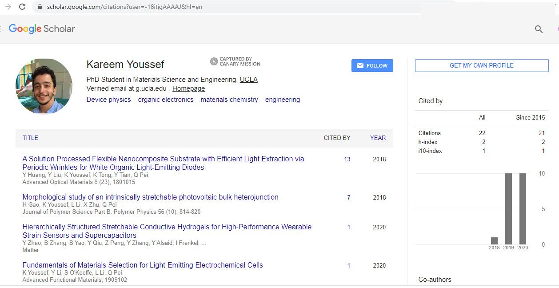This screenshot has height=288, width=559.
Task: Open Fundamentals of Materials Selection paper
Action: point(143,265)
